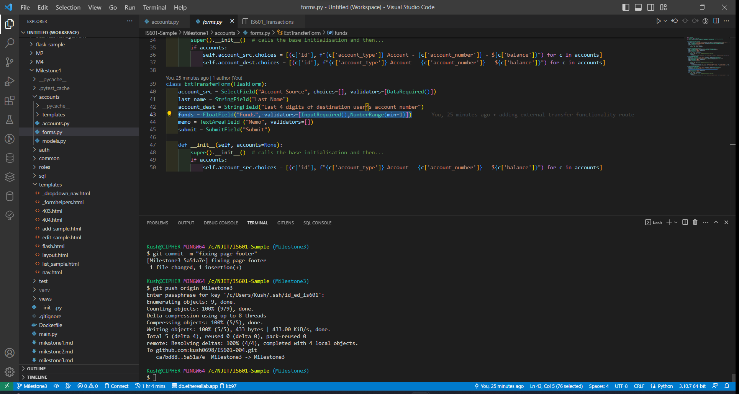The image size is (739, 394).
Task: Select the Python language indicator in status bar
Action: (665, 386)
